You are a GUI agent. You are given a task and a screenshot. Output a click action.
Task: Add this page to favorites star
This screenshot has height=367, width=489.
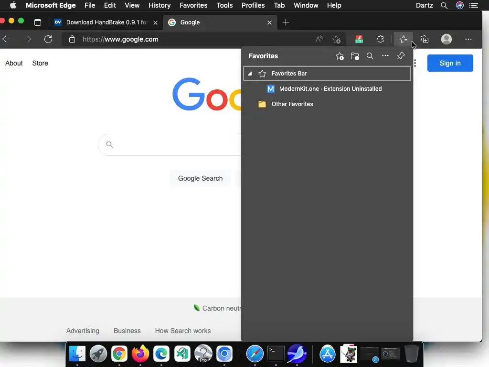coord(337,39)
